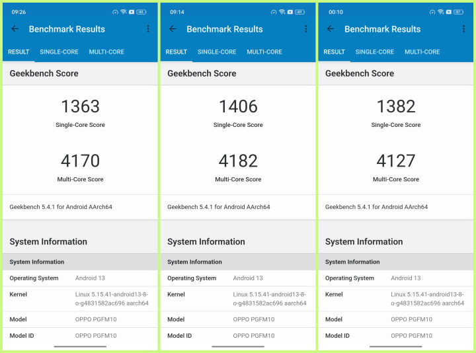The image size is (476, 353).
Task: Tap clock reading 09:14
Action: pyautogui.click(x=177, y=12)
